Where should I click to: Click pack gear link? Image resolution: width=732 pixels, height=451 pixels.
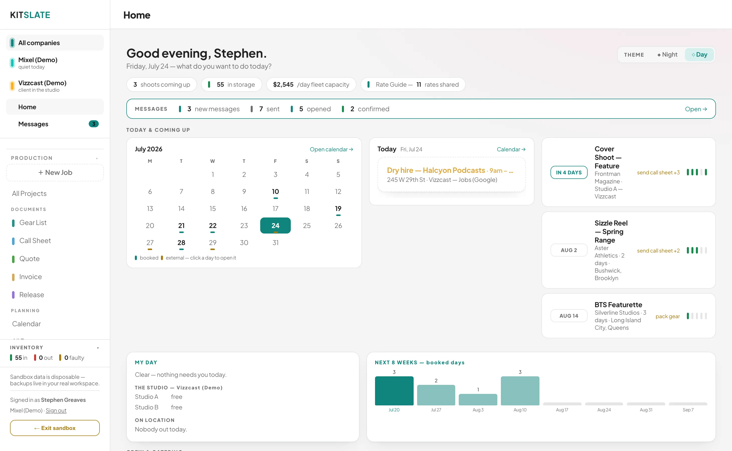tap(668, 316)
